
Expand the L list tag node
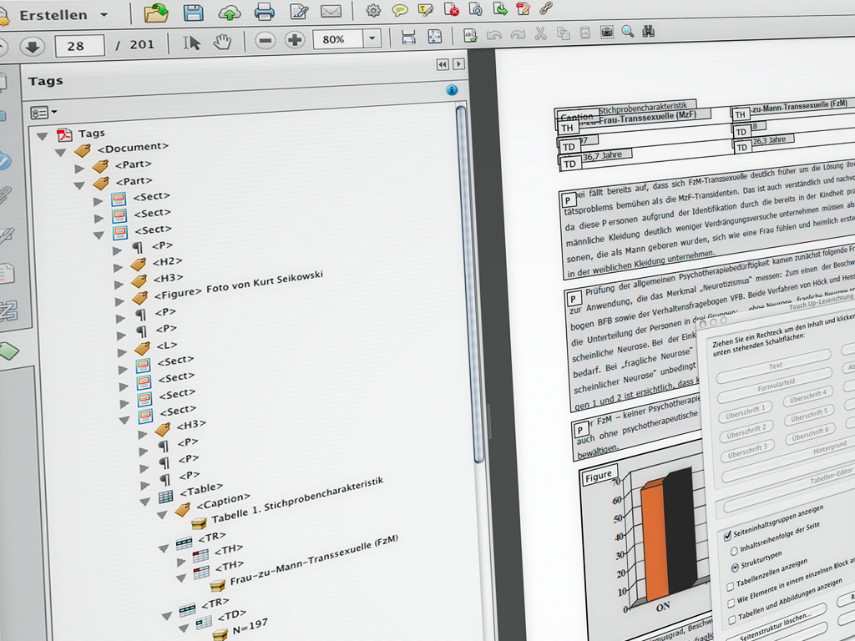[122, 352]
